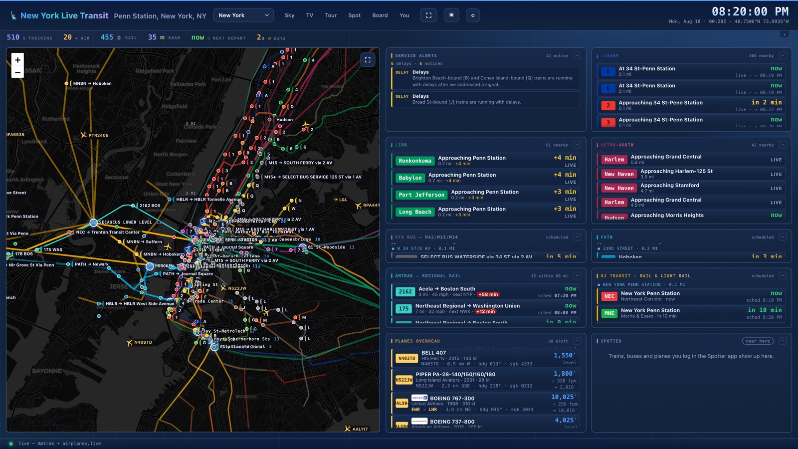
Task: Collapse the Planes Overhead panel
Action: point(577,341)
